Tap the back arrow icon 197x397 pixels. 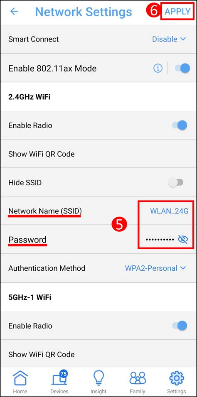[x=14, y=11]
